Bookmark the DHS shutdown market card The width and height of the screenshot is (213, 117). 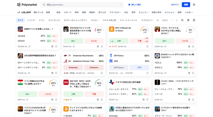click(x=193, y=73)
